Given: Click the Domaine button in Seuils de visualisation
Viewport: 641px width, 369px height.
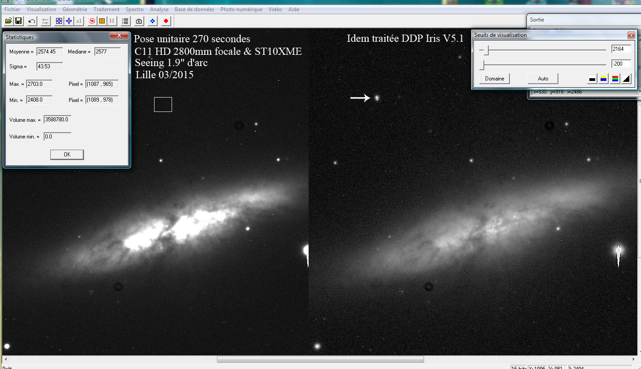Looking at the screenshot, I should point(495,79).
